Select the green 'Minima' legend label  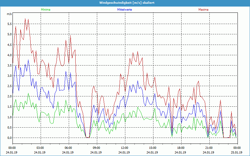[46, 10]
